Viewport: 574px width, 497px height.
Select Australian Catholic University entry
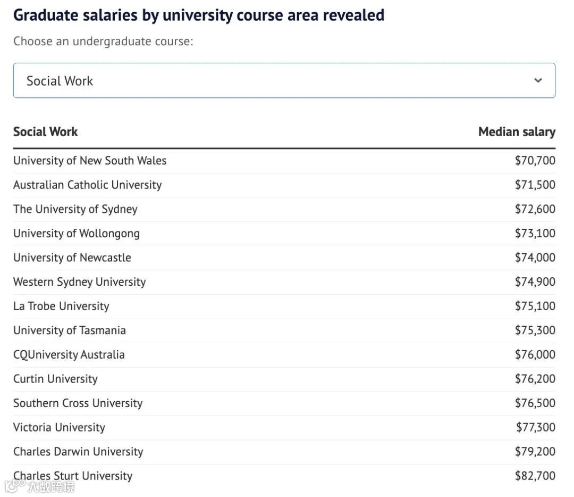[x=88, y=185]
